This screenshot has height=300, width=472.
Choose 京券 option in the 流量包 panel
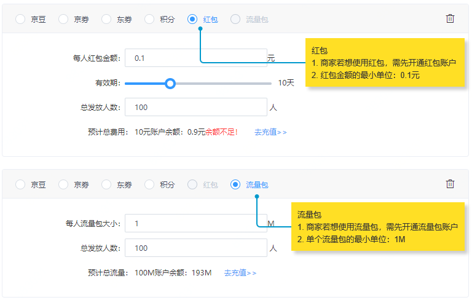coord(63,184)
